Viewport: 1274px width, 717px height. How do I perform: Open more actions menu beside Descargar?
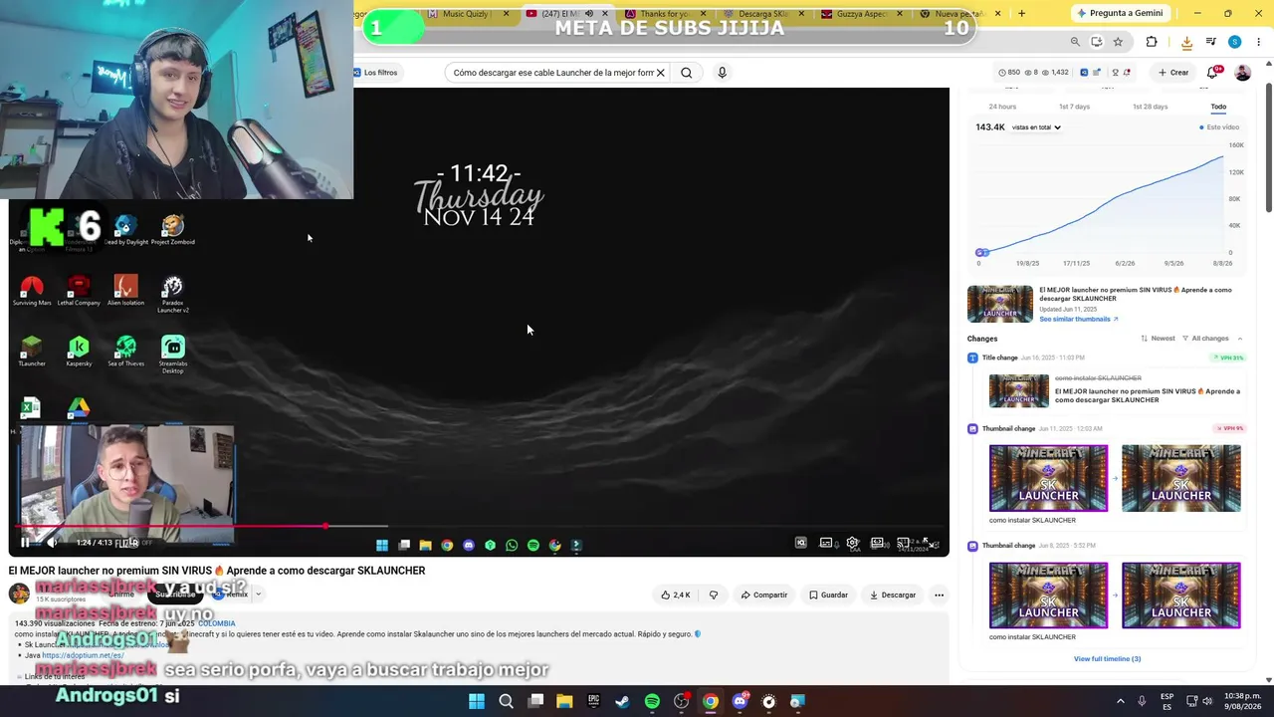point(939,595)
